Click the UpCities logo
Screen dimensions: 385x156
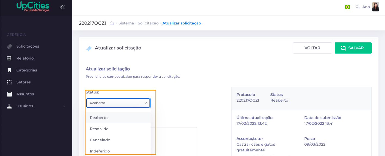point(33,6)
